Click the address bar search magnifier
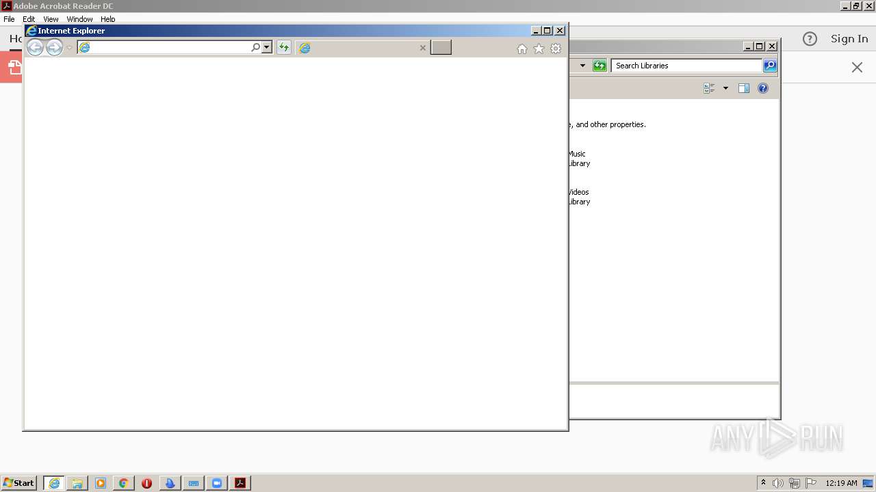Image resolution: width=876 pixels, height=492 pixels. tap(256, 47)
